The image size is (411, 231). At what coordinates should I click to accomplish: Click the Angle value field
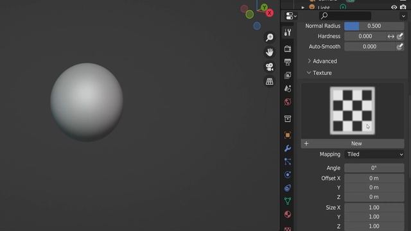coord(374,168)
